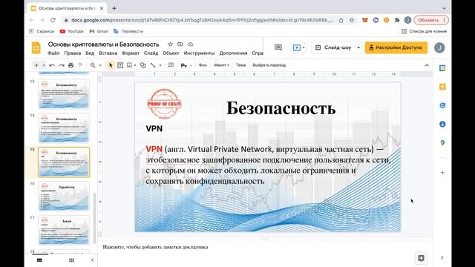
Task: Activate the paint format tool
Action: click(80, 65)
